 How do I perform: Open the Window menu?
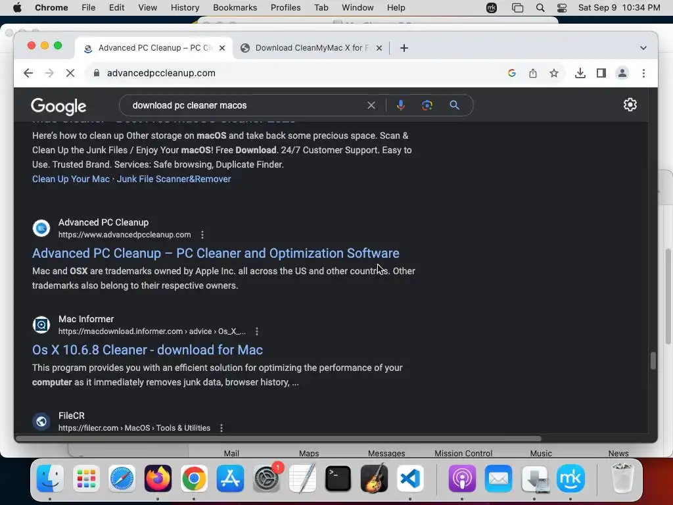click(x=358, y=8)
